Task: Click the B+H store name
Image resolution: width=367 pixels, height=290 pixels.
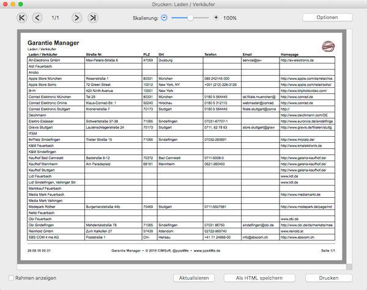Action: (32, 91)
